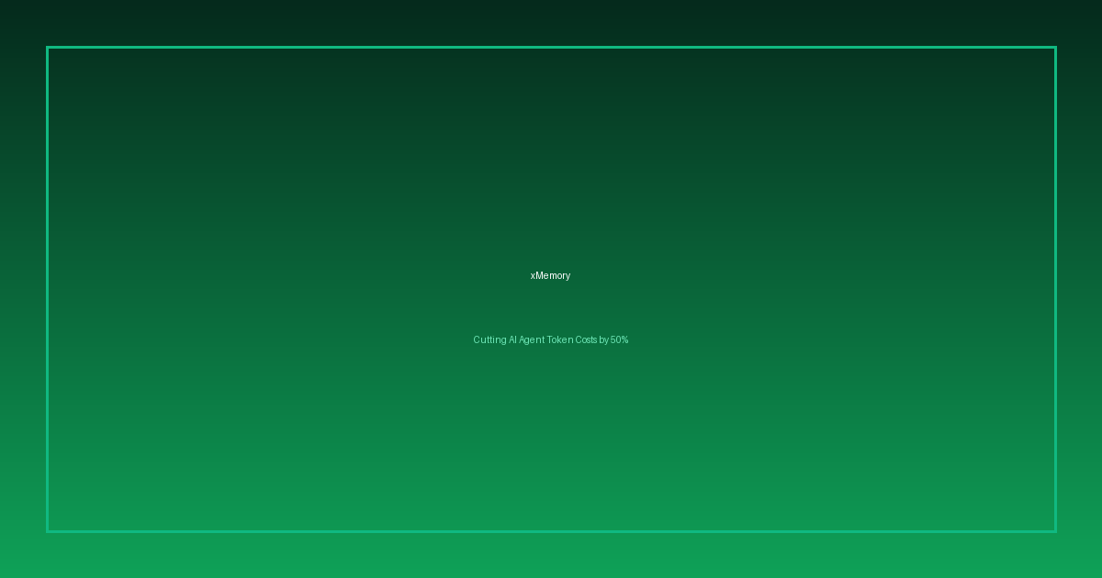Viewport: 1102px width, 578px height.
Task: Click the letter "x" starting xMemory
Action: point(533,276)
